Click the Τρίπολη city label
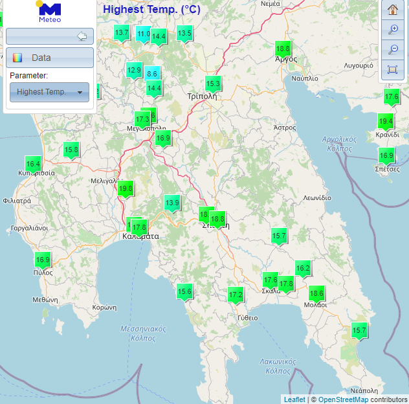This screenshot has width=409, height=404. point(202,96)
